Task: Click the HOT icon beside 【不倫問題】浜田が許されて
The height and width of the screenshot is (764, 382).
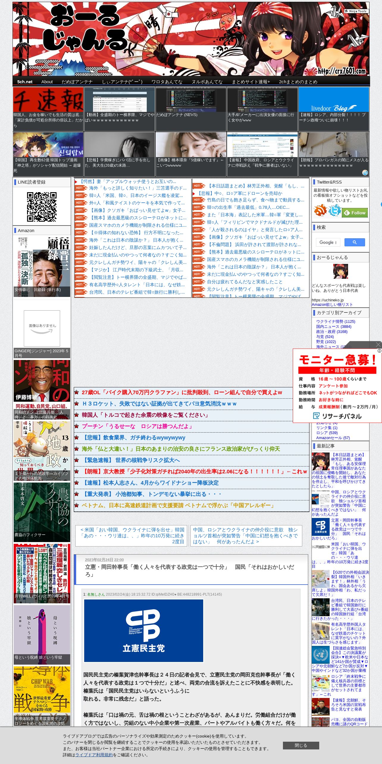Action: (199, 245)
